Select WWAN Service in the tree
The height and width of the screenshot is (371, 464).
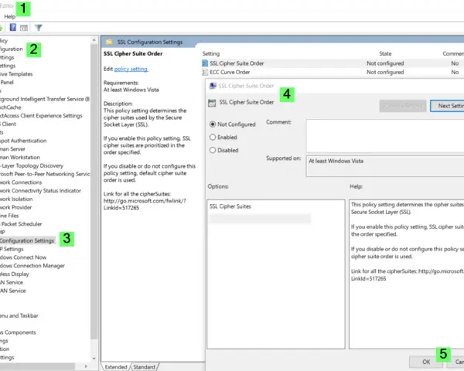coord(12,291)
